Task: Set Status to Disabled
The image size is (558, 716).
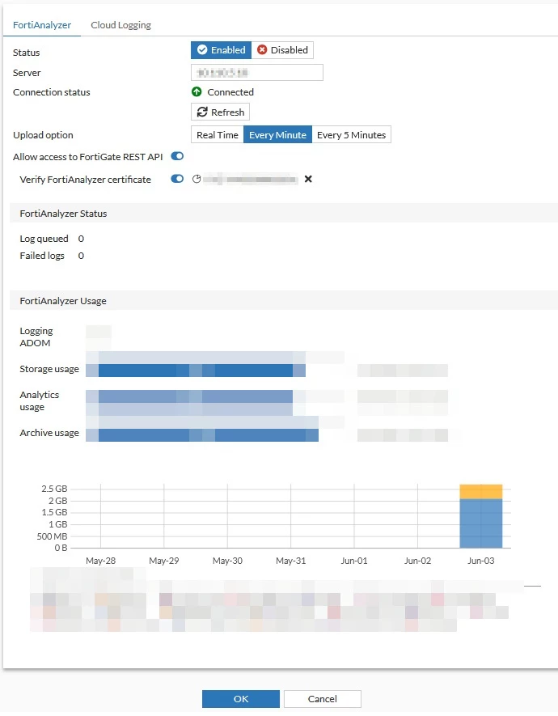Action: [x=282, y=50]
